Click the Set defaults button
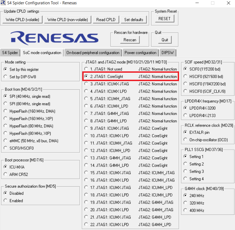The width and height of the screenshot is (235, 230). pos(134,20)
